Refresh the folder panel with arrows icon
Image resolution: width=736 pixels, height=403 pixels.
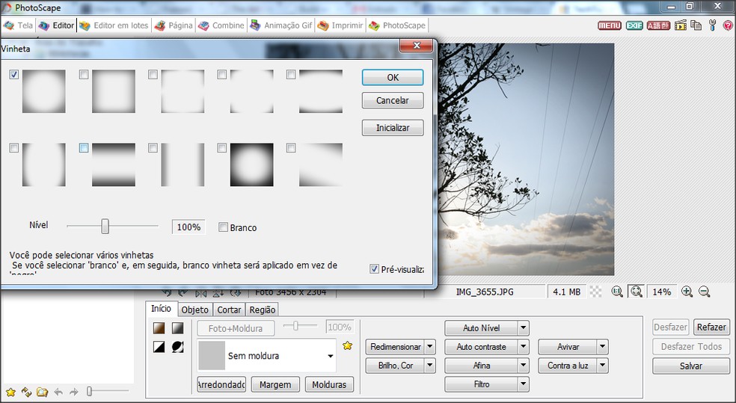pyautogui.click(x=26, y=392)
